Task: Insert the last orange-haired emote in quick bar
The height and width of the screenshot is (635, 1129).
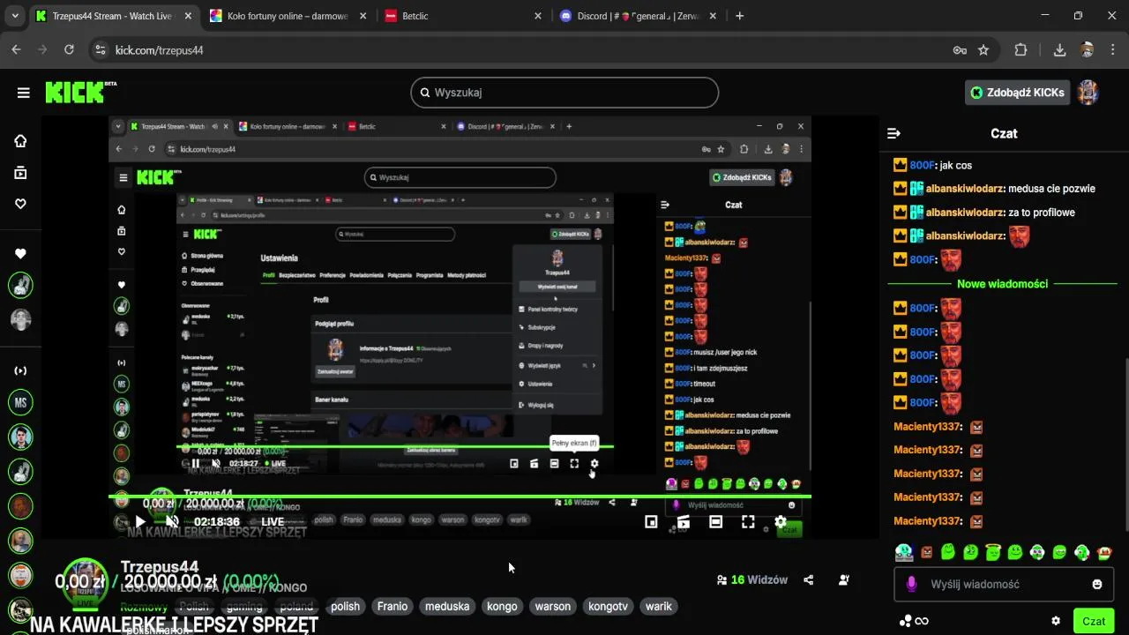Action: pos(1104,553)
